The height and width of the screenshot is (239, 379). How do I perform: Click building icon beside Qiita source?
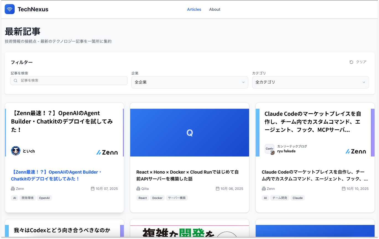[138, 189]
